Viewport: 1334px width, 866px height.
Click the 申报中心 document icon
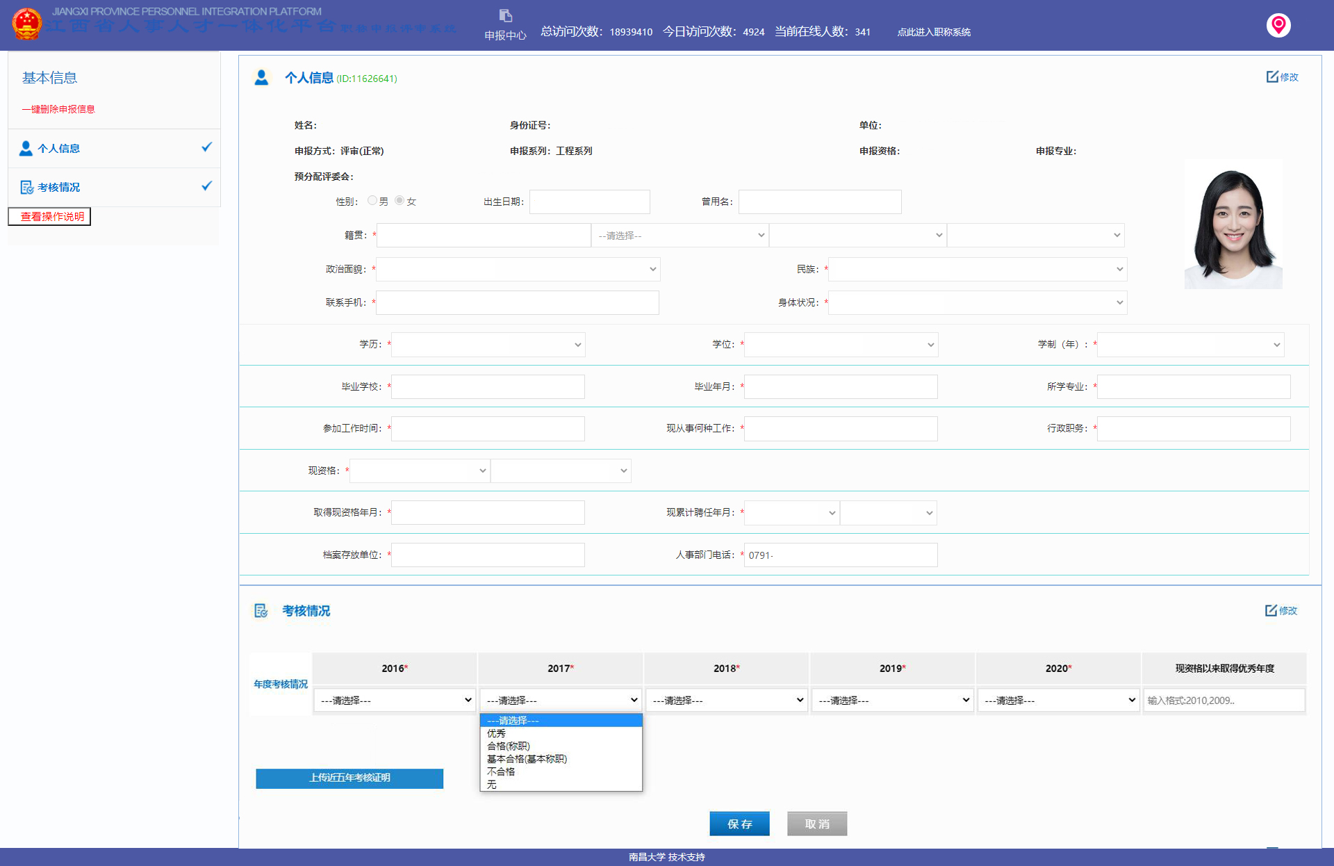pyautogui.click(x=505, y=16)
